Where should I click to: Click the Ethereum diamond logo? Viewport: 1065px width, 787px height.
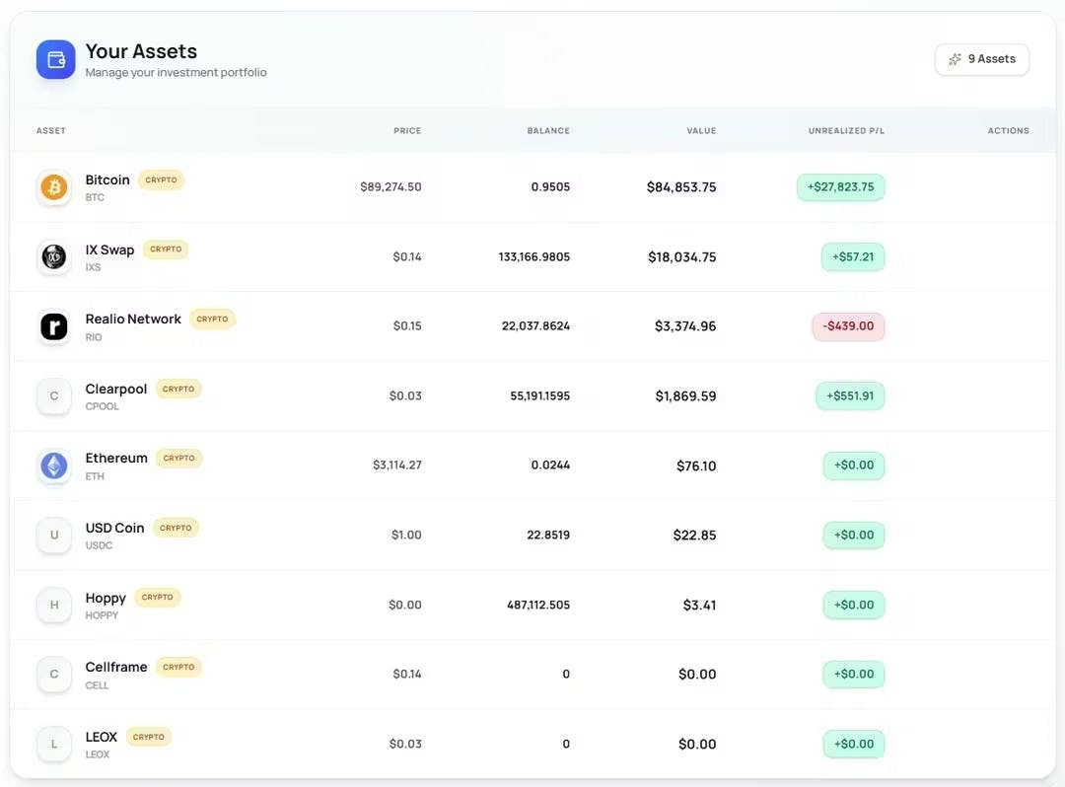click(x=54, y=465)
